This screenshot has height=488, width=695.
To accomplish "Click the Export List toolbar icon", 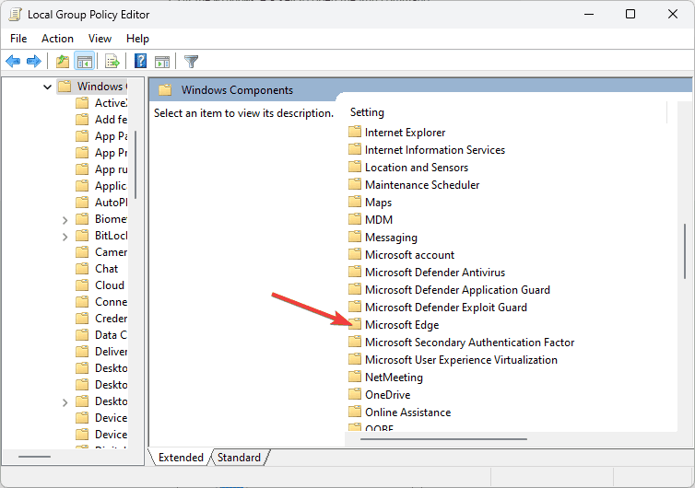I will pyautogui.click(x=112, y=62).
